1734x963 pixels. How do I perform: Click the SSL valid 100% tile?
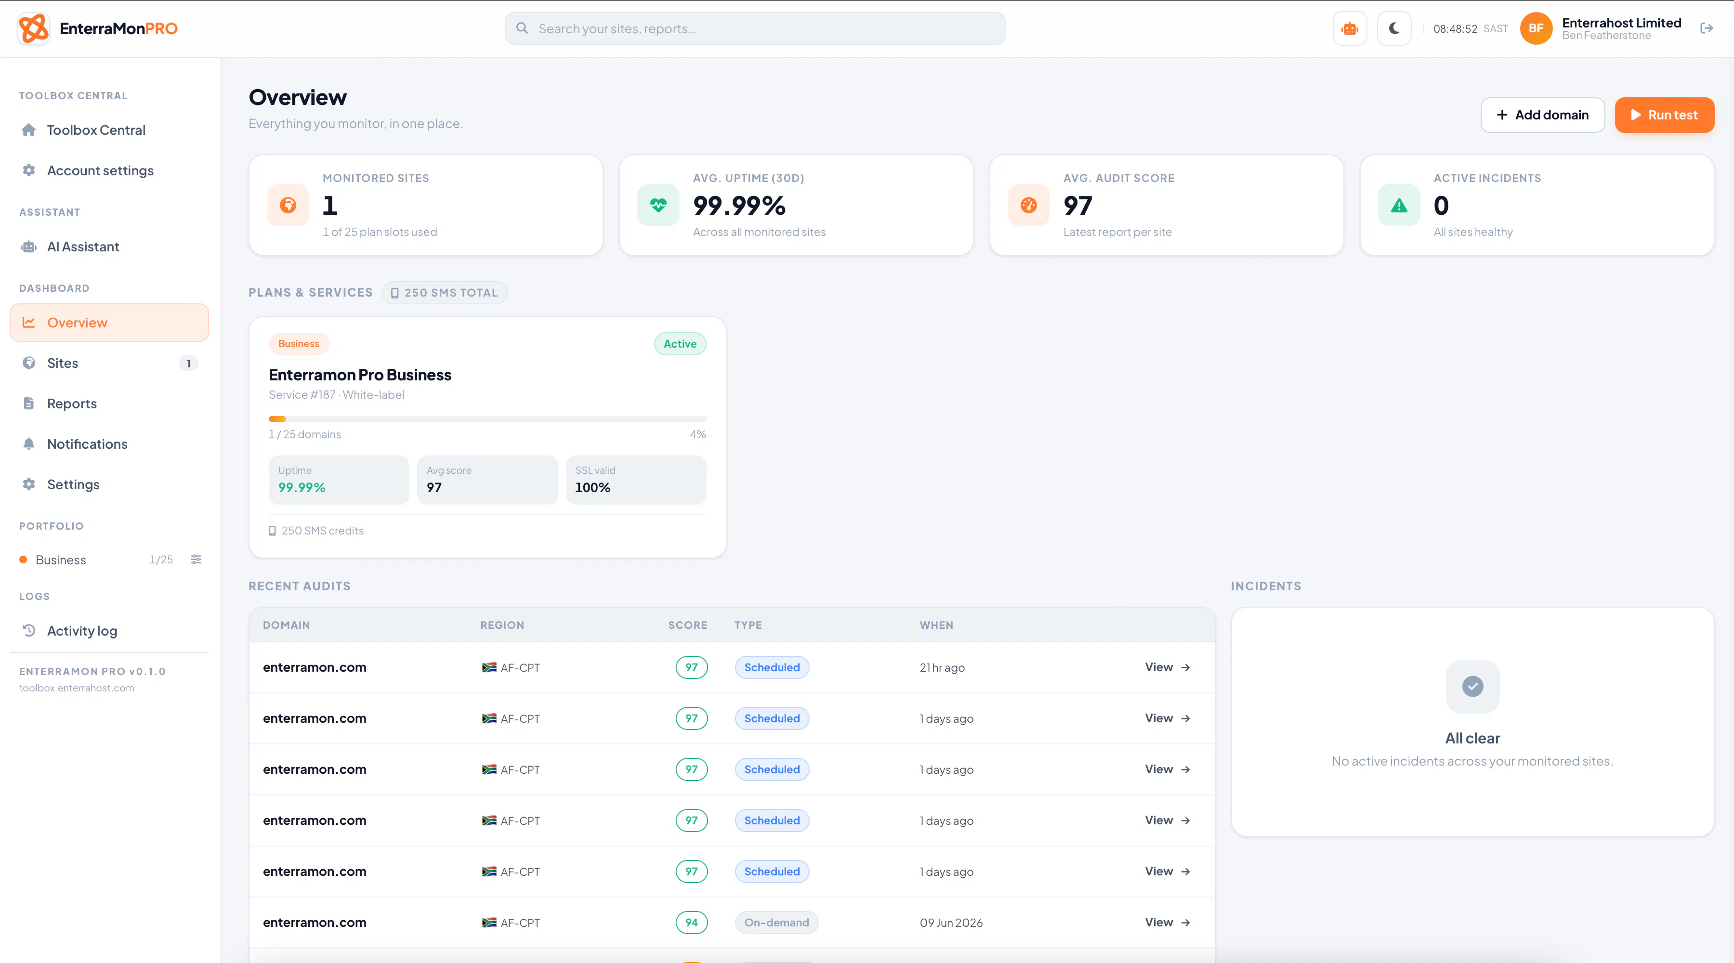pos(636,480)
